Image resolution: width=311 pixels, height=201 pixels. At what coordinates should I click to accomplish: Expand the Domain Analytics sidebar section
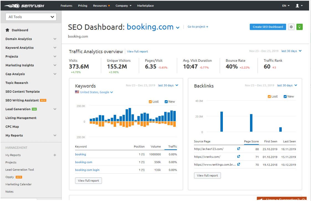(x=55, y=39)
